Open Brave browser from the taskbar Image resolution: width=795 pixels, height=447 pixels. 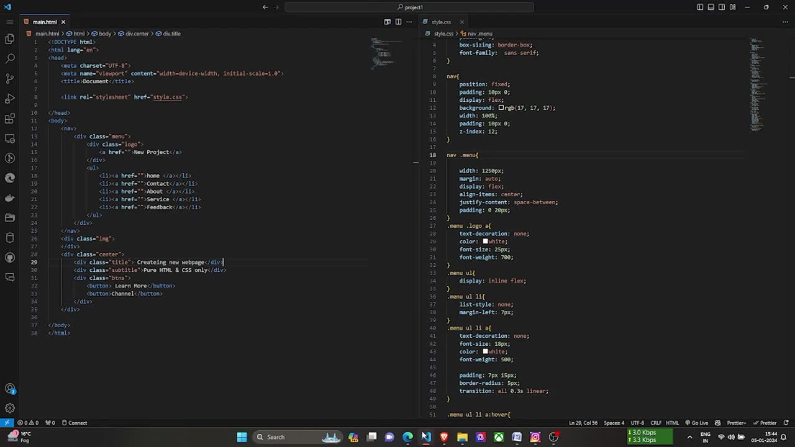coord(444,437)
